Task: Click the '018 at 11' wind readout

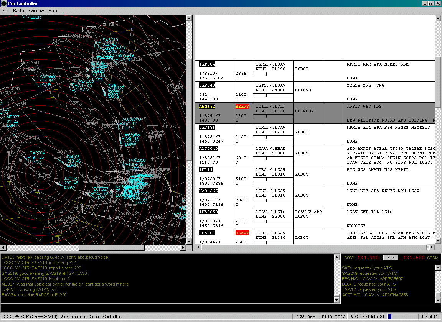Action: pos(429,317)
